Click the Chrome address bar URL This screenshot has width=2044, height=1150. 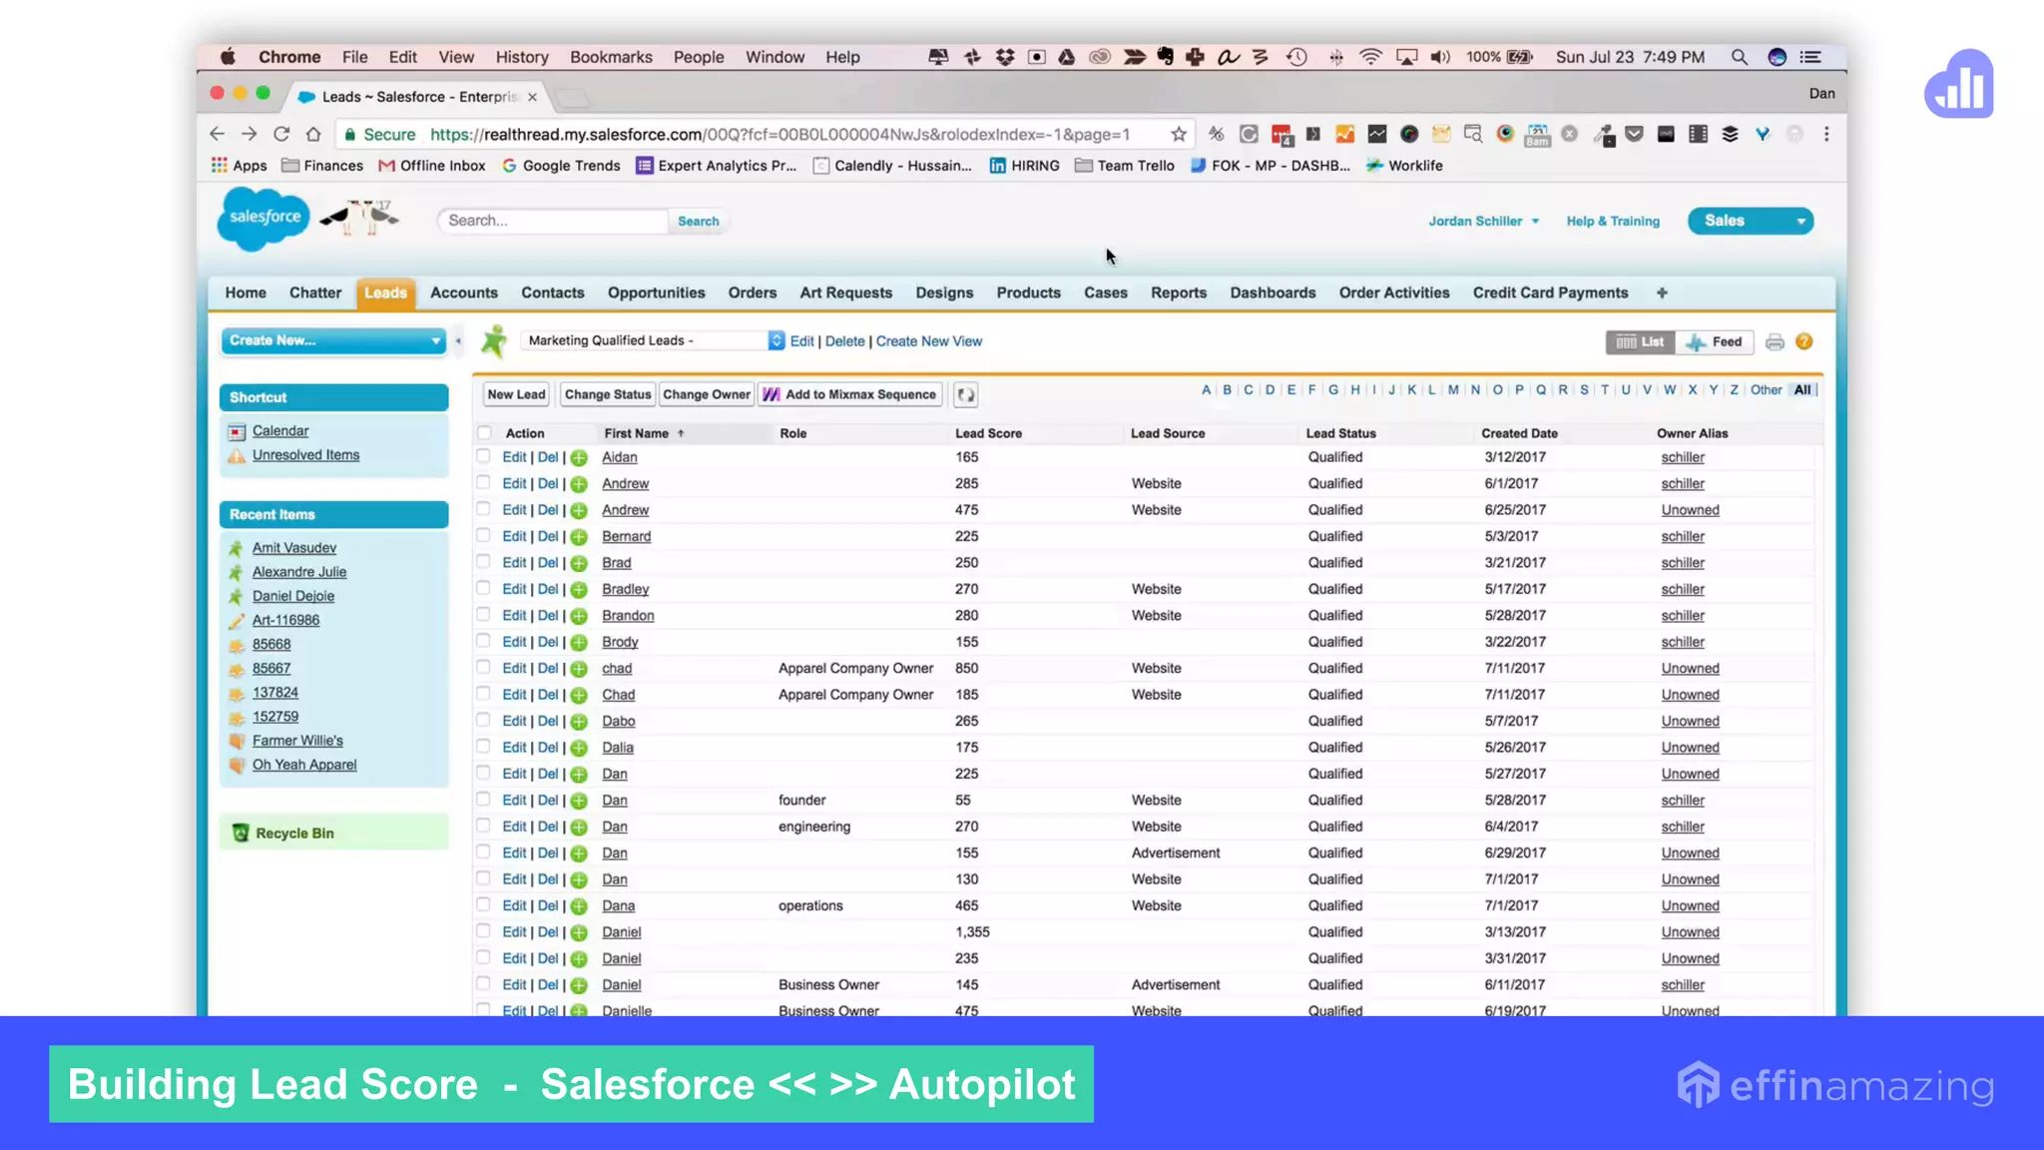[778, 134]
